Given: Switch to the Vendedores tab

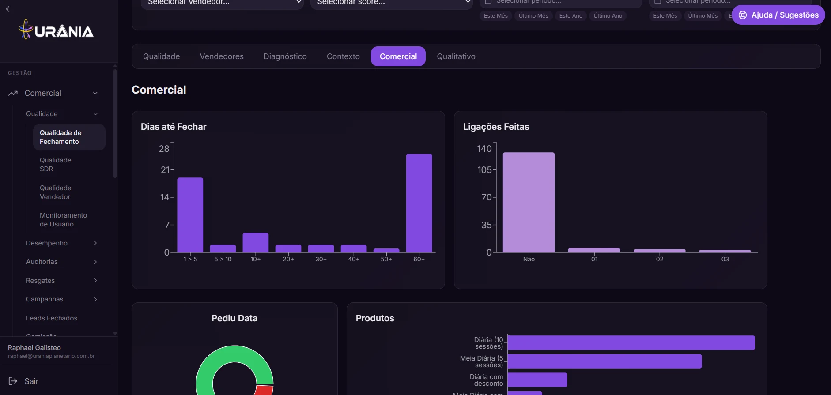Looking at the screenshot, I should point(222,56).
